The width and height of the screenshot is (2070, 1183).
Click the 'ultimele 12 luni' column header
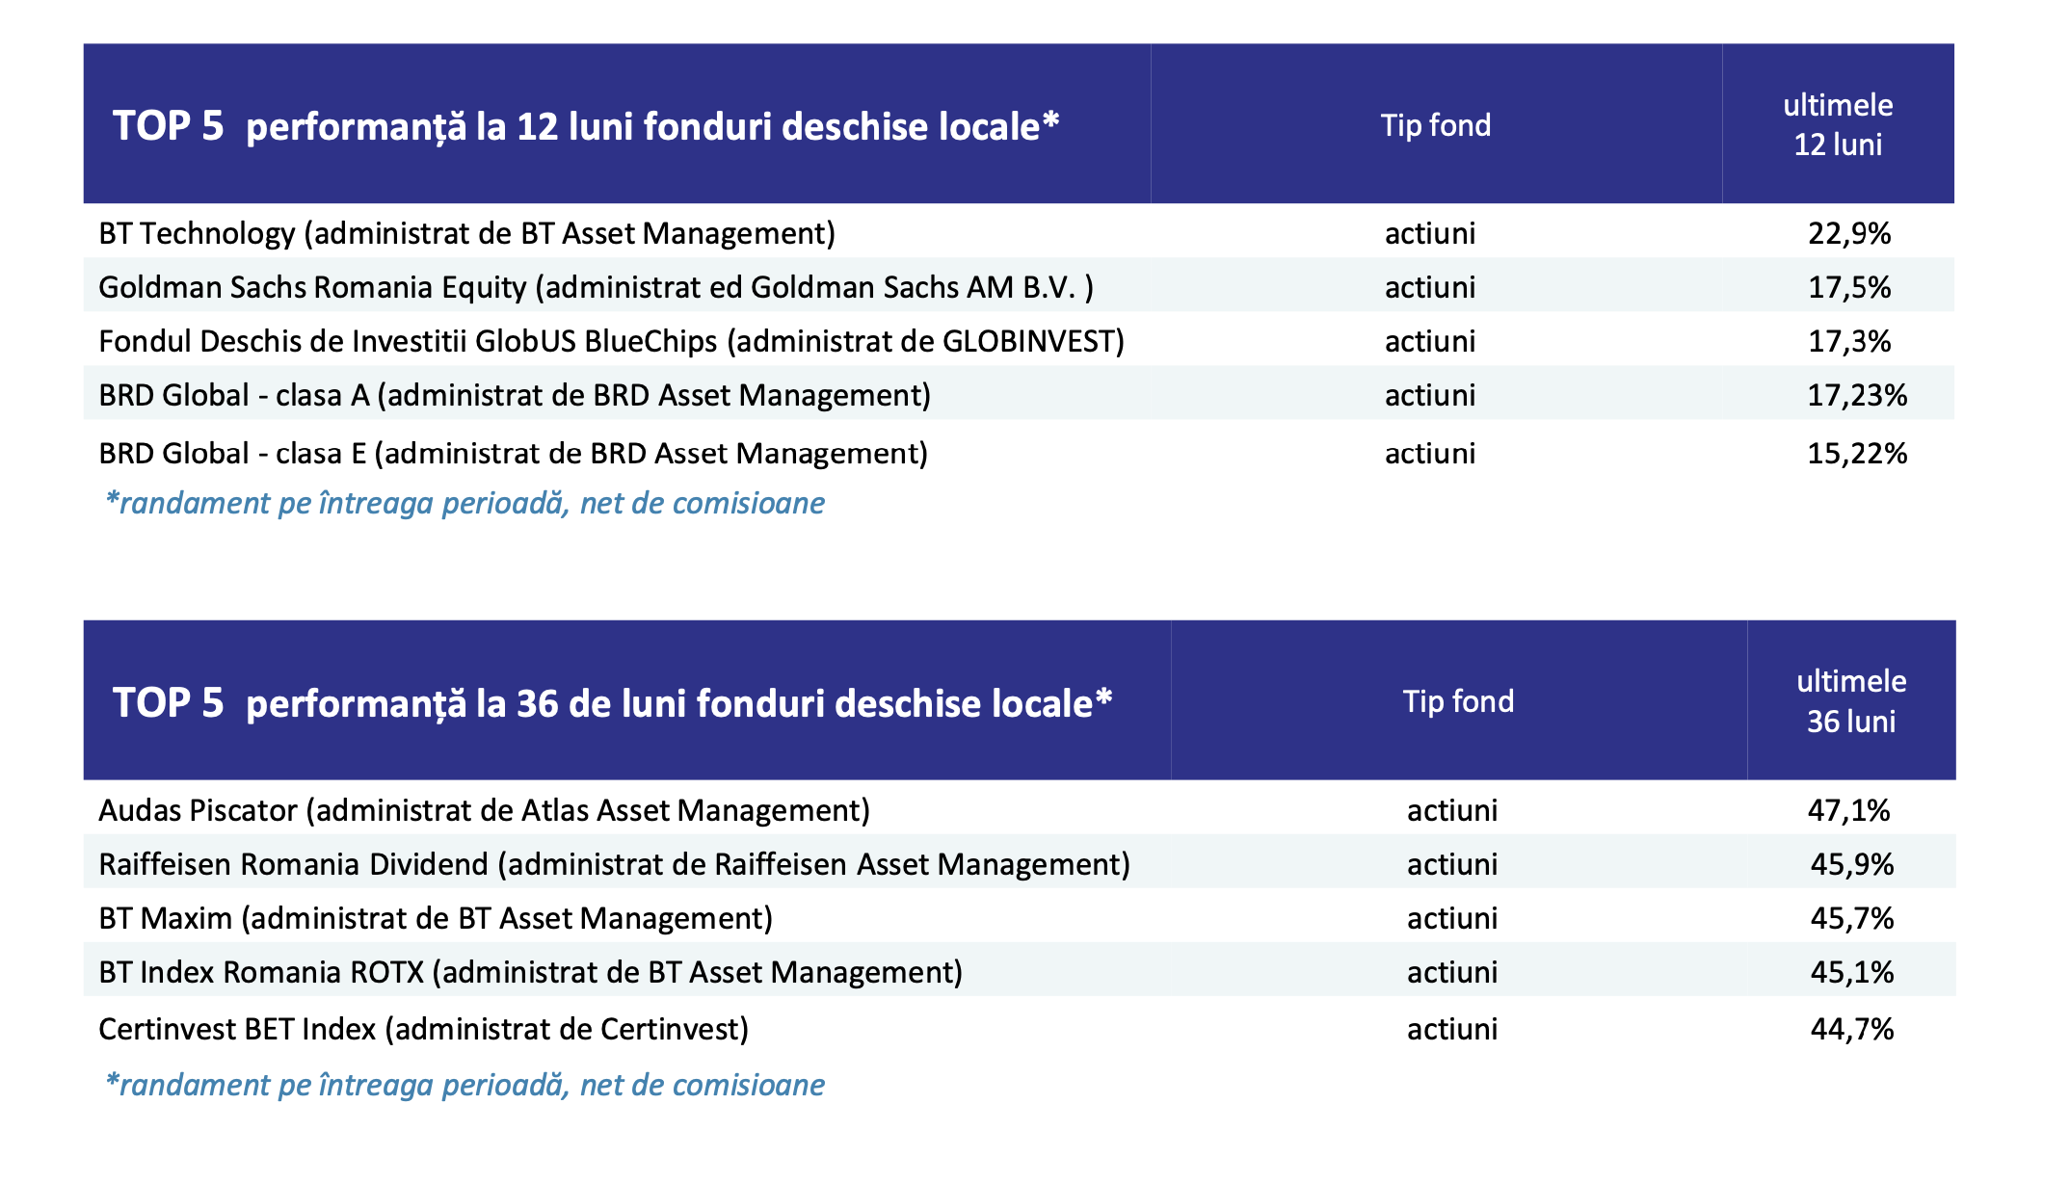pyautogui.click(x=1838, y=124)
